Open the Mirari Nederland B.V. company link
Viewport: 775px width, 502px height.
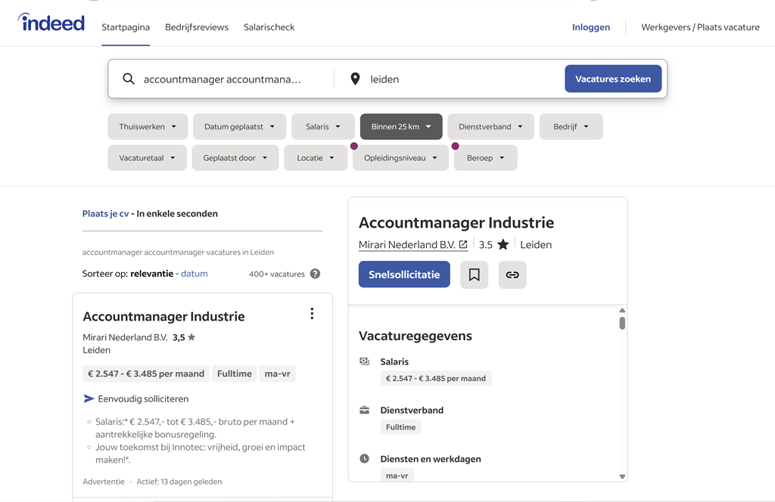tap(413, 245)
